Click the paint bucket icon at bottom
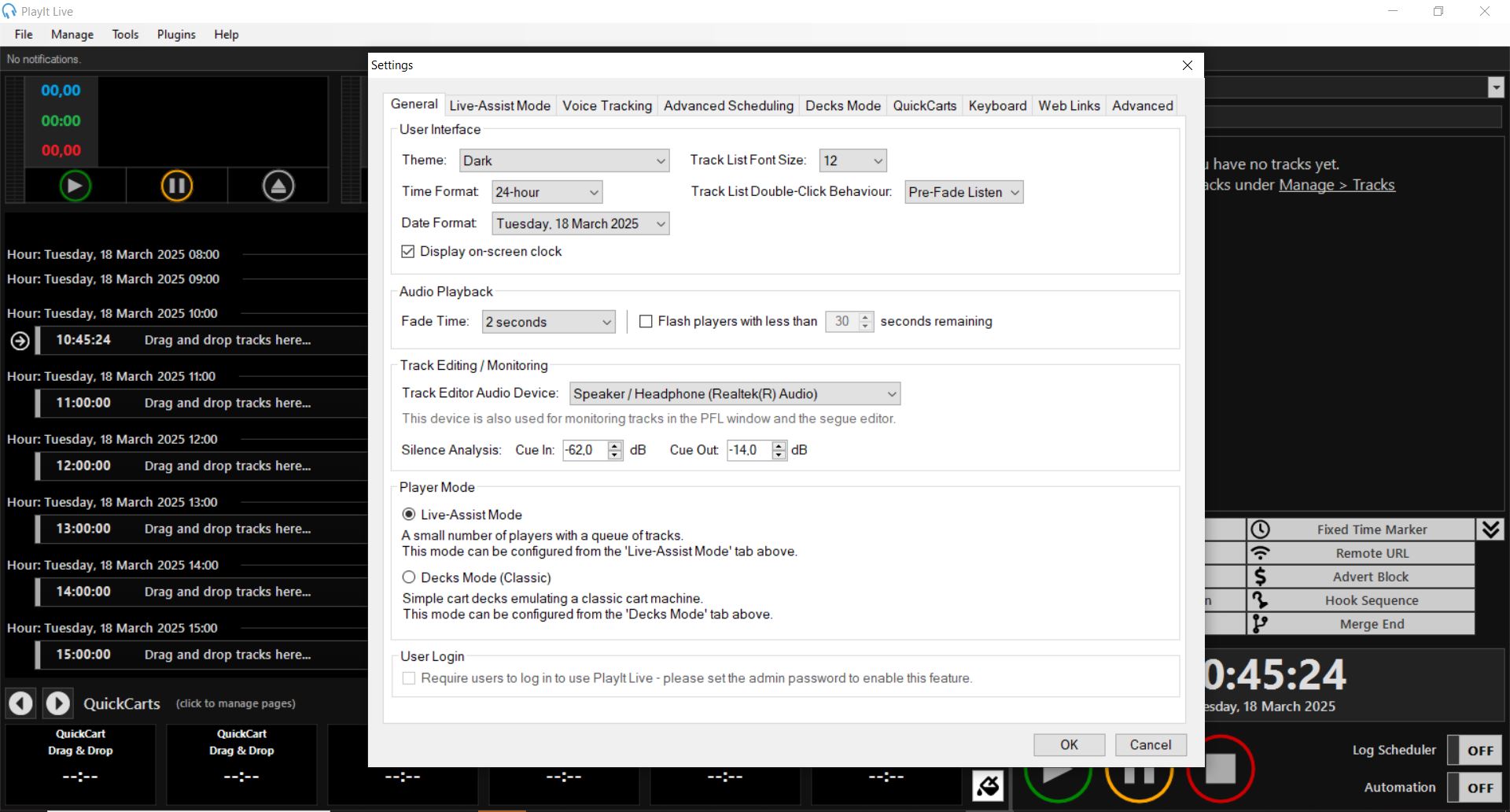1510x812 pixels. (988, 785)
